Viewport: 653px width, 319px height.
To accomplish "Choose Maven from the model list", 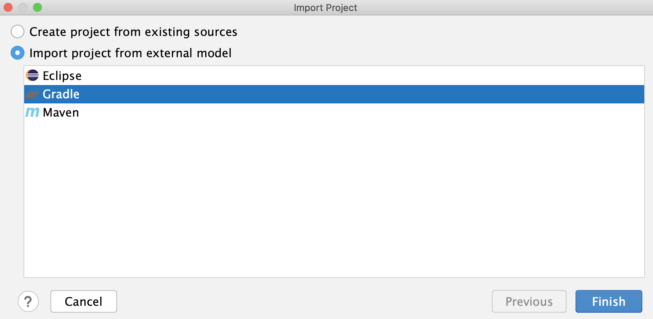I will [61, 112].
